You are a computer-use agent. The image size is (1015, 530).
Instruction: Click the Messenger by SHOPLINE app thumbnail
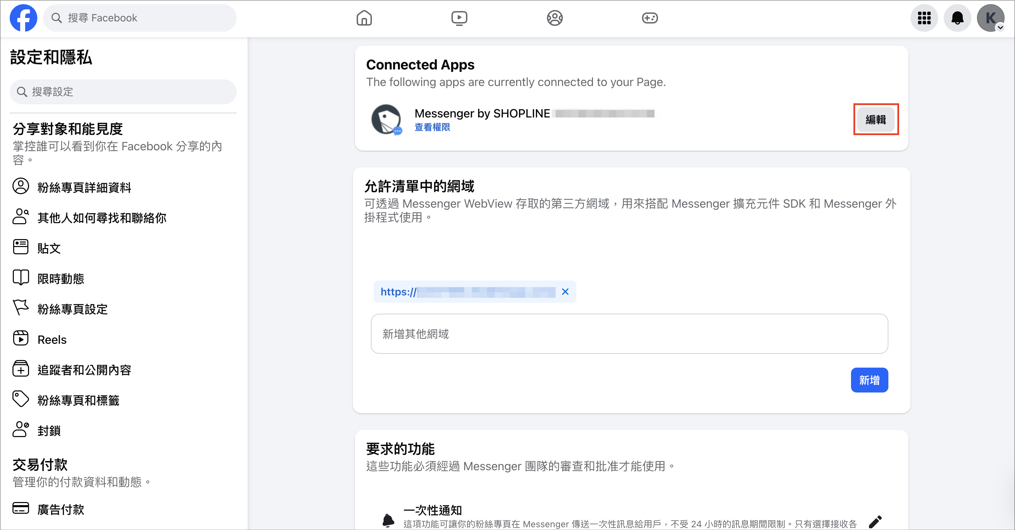(386, 120)
